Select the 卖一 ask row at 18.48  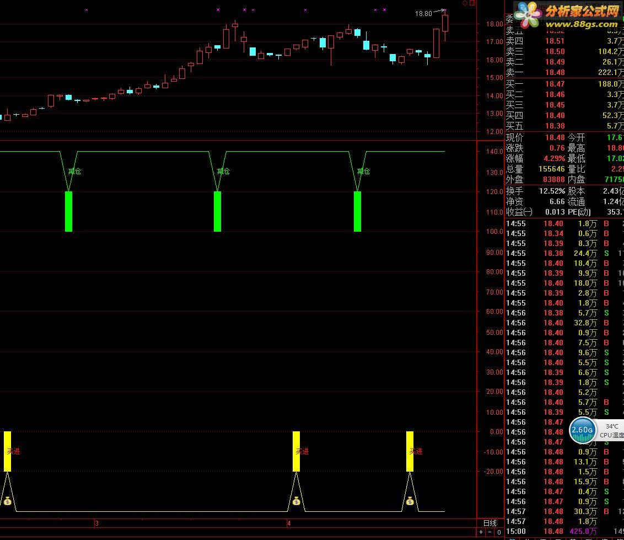(x=564, y=72)
